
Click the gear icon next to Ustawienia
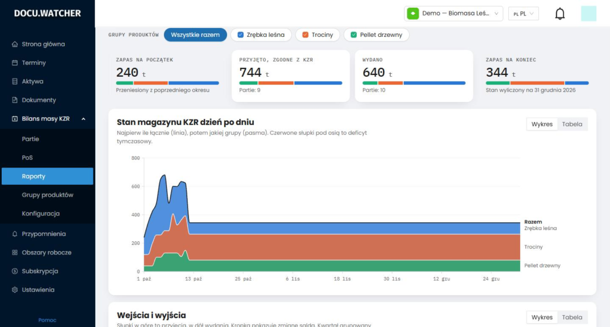pyautogui.click(x=15, y=289)
